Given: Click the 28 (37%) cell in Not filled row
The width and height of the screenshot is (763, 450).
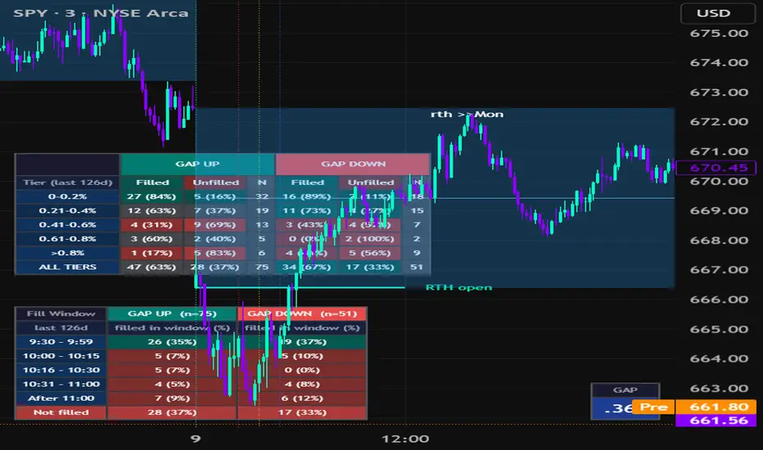Looking at the screenshot, I should pos(172,412).
